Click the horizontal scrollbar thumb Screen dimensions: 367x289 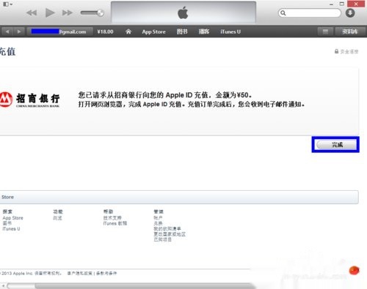[145, 286]
